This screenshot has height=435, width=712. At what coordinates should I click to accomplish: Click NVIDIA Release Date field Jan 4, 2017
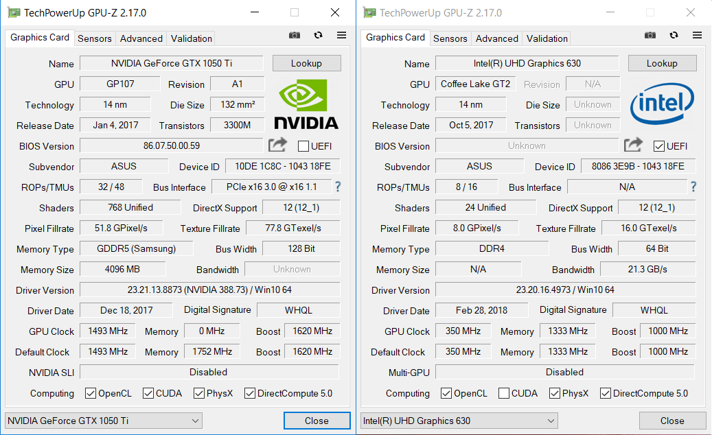point(115,125)
